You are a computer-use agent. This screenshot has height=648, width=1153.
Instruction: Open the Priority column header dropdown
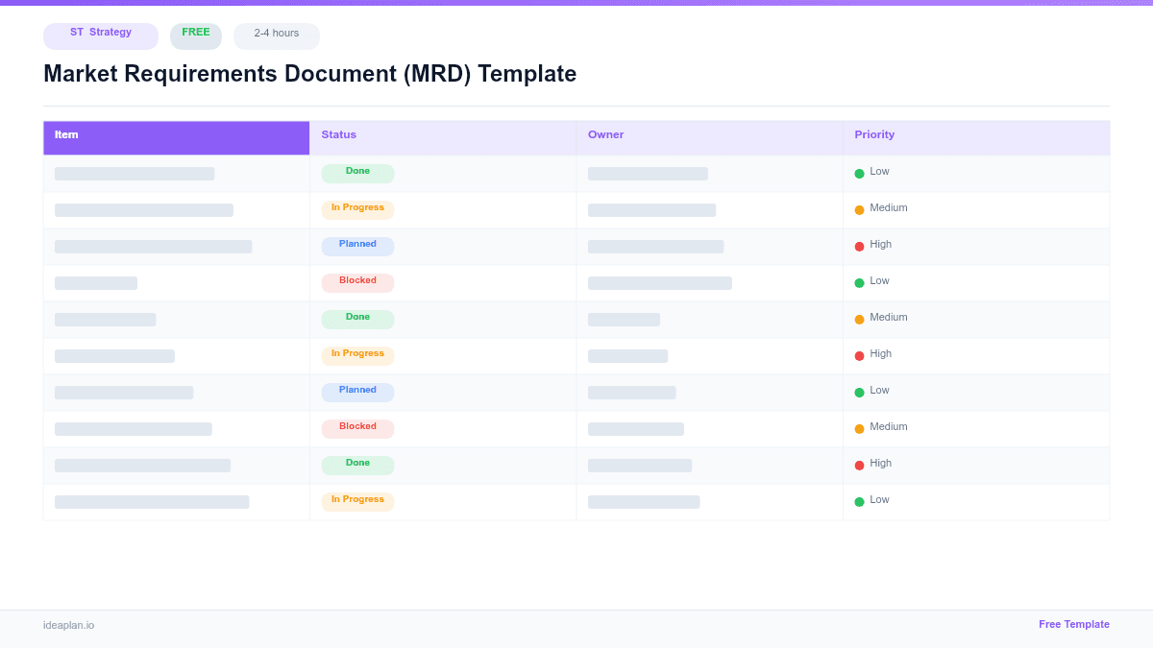(874, 134)
